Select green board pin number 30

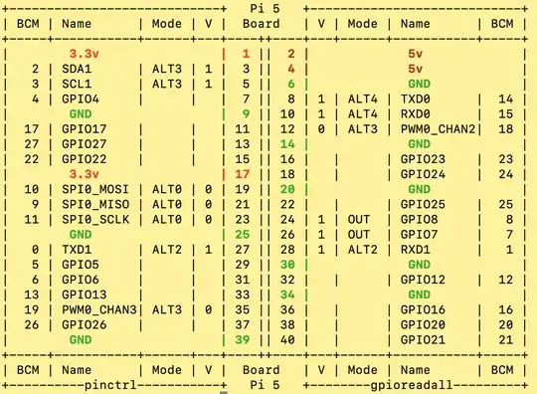(x=287, y=265)
